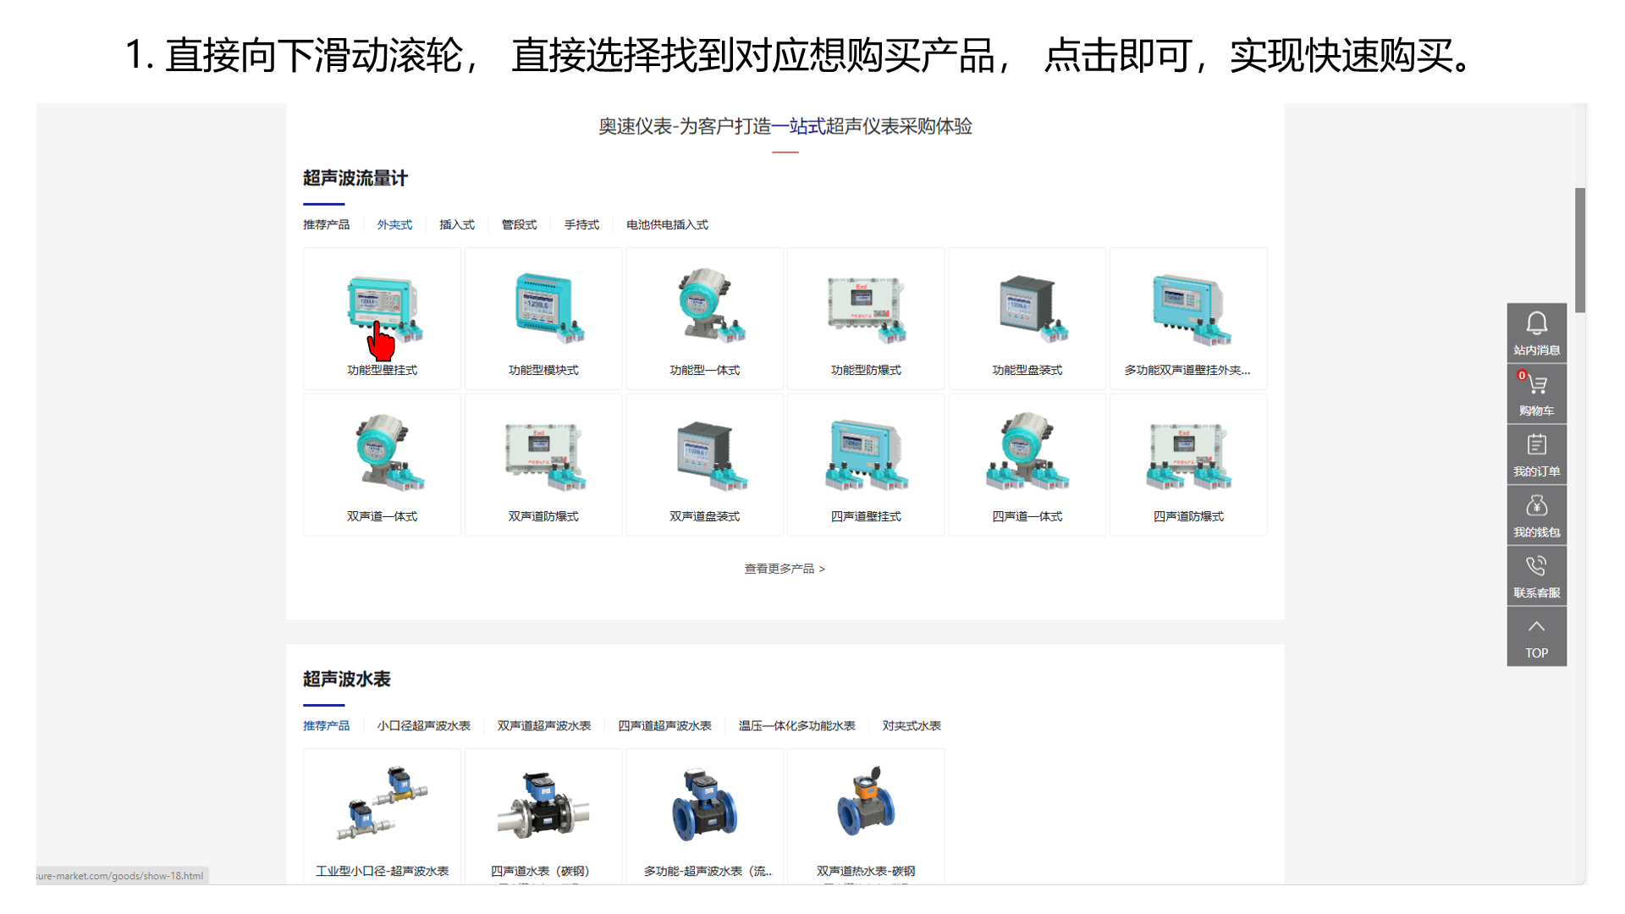
Task: Open the 四声道防爆式 product image
Action: [x=1188, y=455]
